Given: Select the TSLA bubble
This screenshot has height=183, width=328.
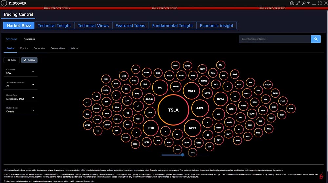Looking at the screenshot, I should 173,110.
